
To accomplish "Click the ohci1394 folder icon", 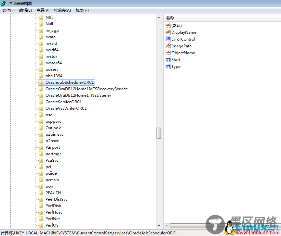I will (x=41, y=76).
